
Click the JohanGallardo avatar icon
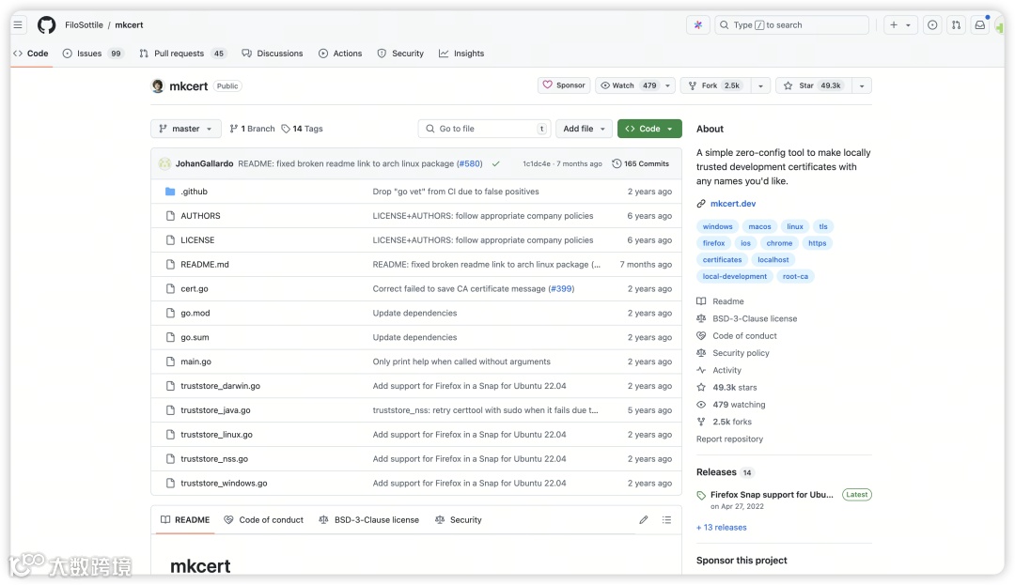[x=165, y=163]
